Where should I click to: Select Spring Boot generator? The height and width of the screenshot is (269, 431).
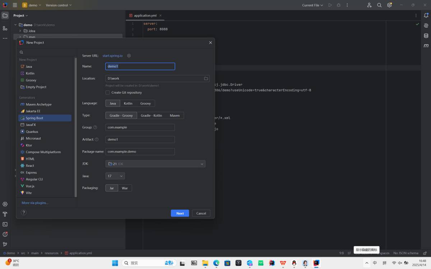(45, 118)
